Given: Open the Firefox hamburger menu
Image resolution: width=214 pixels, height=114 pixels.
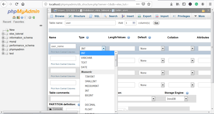Looking at the screenshot, I should point(210,4).
